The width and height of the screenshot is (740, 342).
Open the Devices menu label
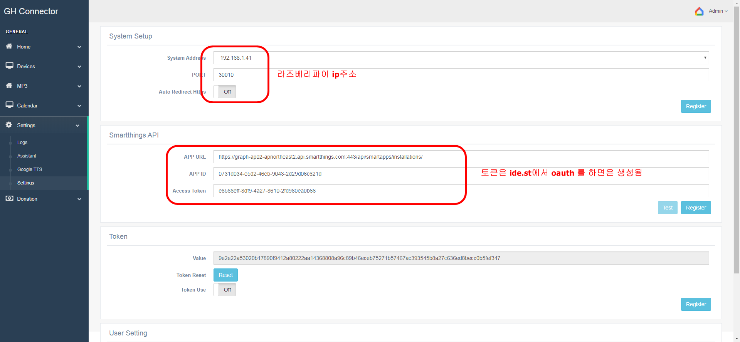[26, 66]
